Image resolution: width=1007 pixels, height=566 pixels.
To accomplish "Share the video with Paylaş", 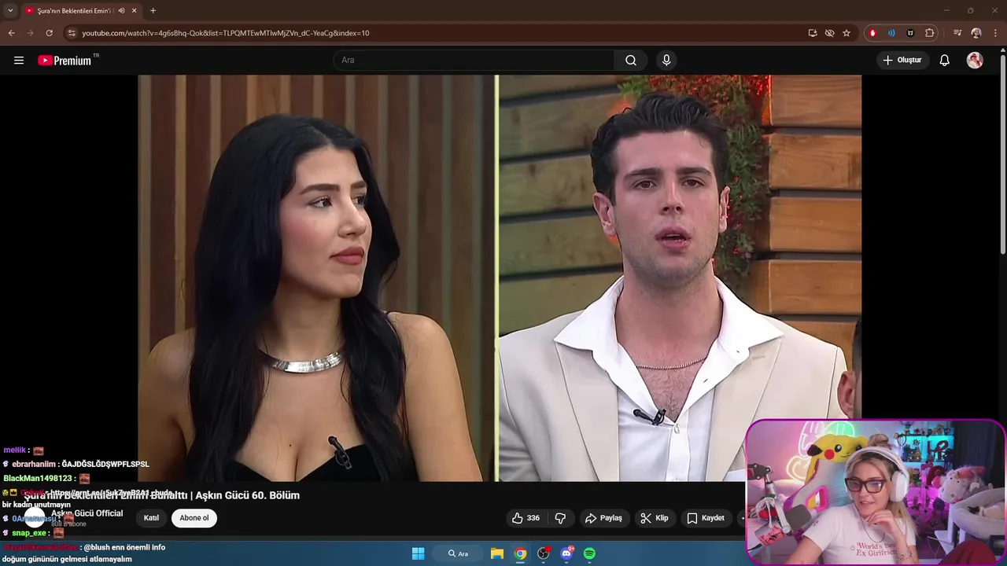I will coord(603,518).
